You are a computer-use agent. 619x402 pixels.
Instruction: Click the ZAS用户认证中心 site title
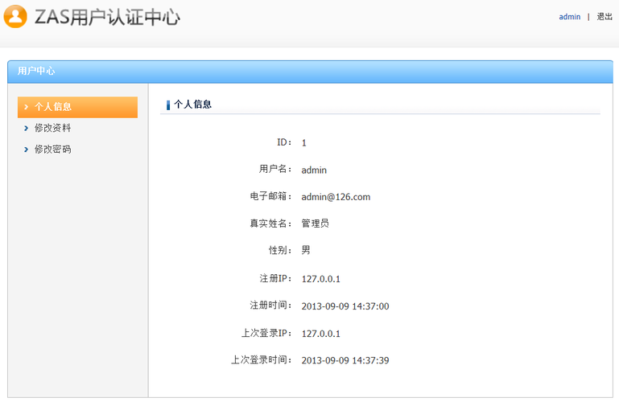click(x=107, y=17)
